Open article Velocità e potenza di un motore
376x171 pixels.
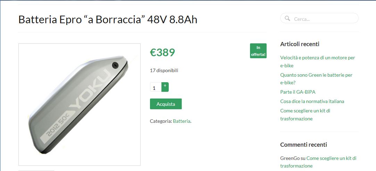[x=317, y=61]
